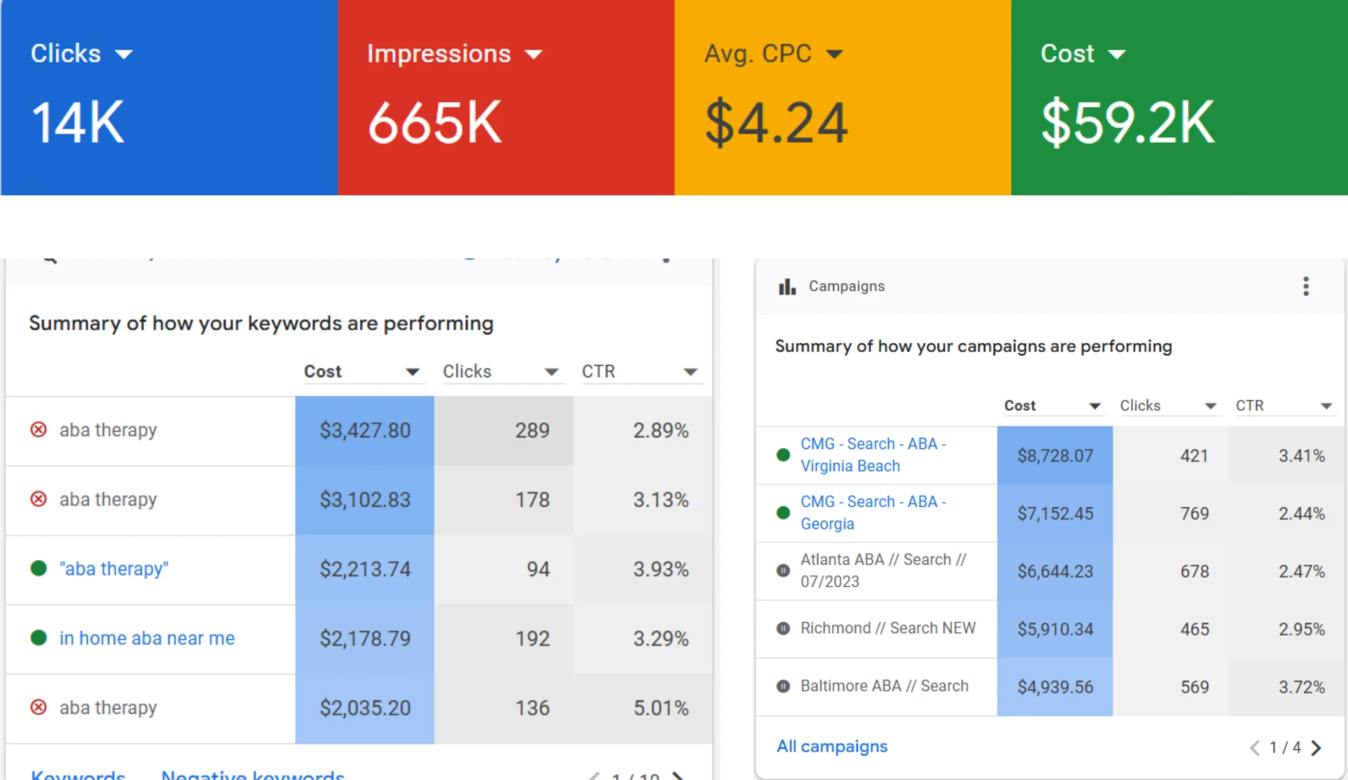The image size is (1348, 780).
Task: Open the keywords table Cost column dropdown
Action: point(412,372)
